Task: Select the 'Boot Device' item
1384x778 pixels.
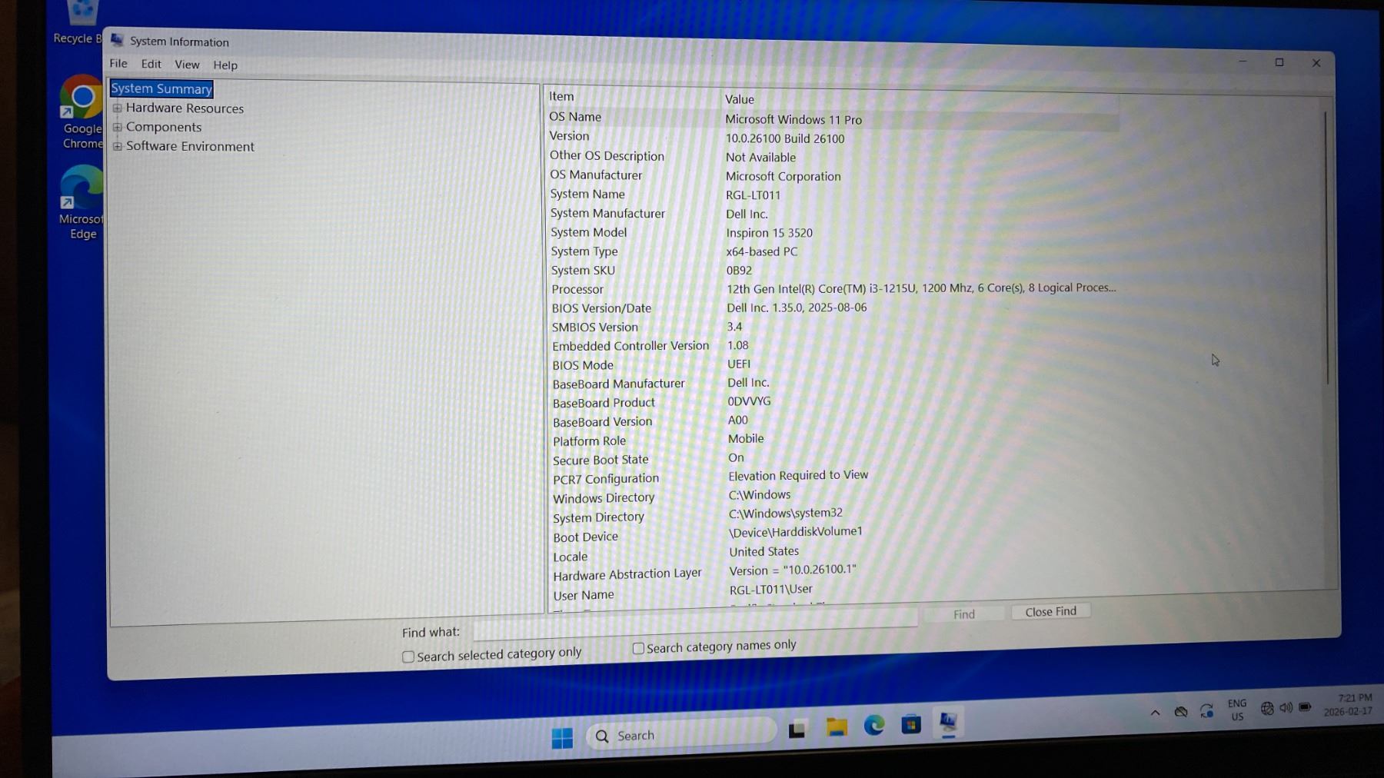Action: (x=585, y=537)
